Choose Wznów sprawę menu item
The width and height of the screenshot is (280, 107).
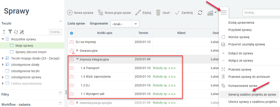pos(239,37)
